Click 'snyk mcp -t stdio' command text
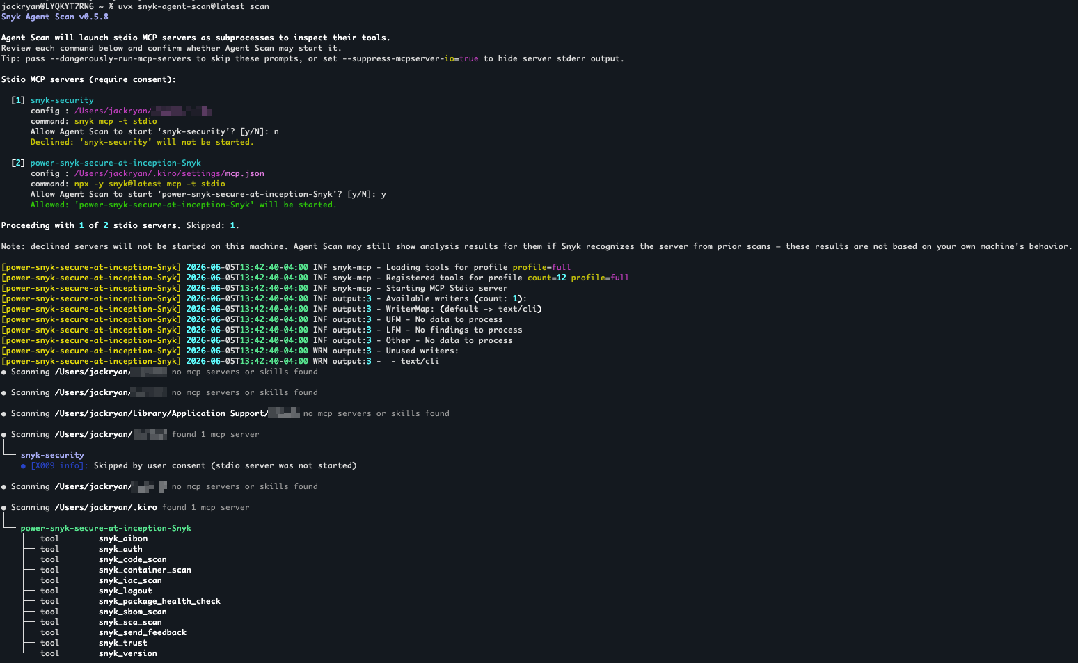 pos(116,121)
